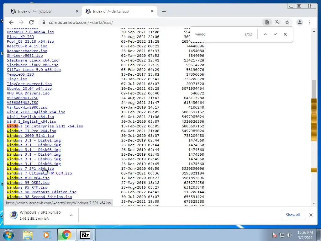The image size is (321, 241).
Task: Open a new browser tab
Action: 164,12
